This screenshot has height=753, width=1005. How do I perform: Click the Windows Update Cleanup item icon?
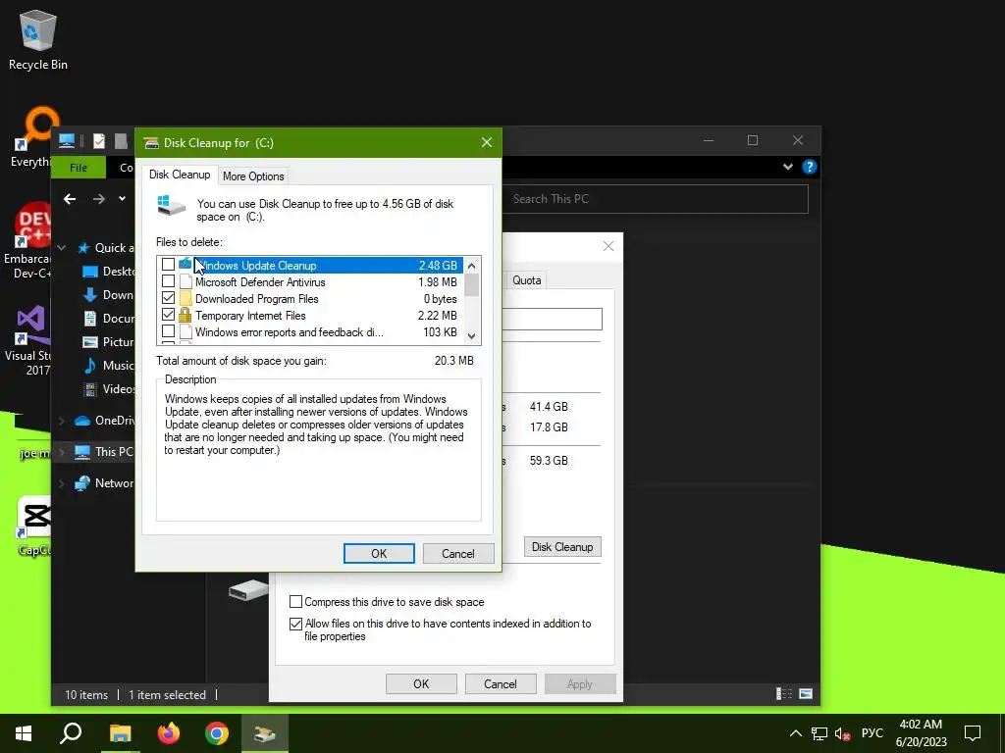185,265
